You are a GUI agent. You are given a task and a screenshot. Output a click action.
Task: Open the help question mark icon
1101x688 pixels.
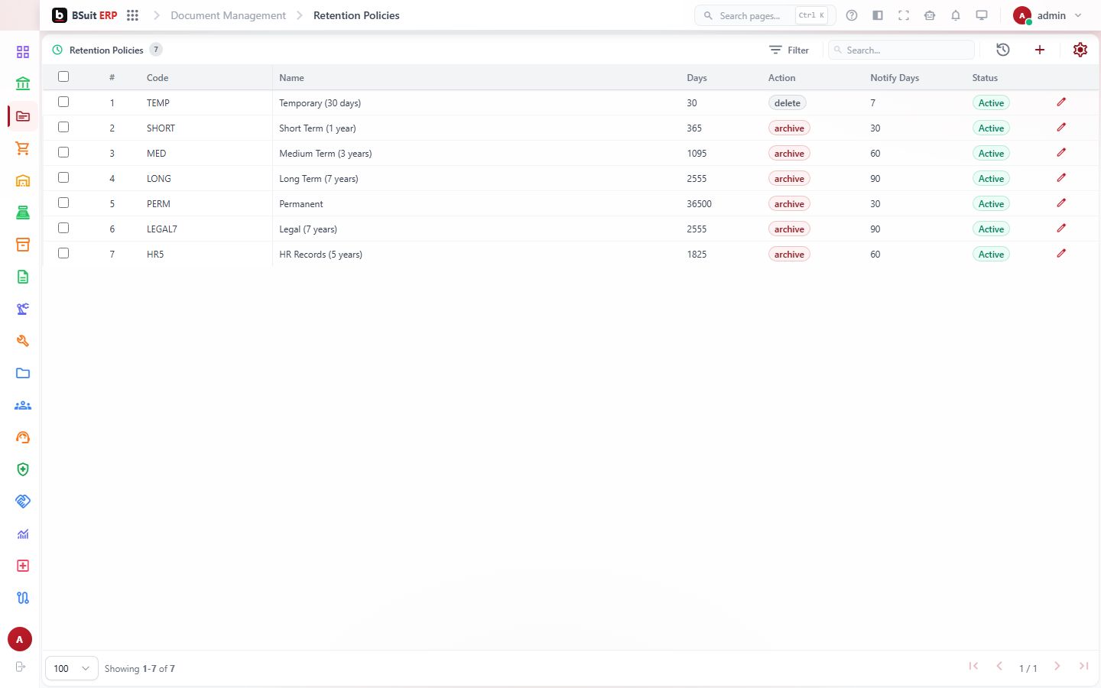(852, 15)
